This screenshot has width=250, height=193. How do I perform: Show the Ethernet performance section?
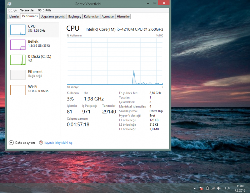pos(18,74)
